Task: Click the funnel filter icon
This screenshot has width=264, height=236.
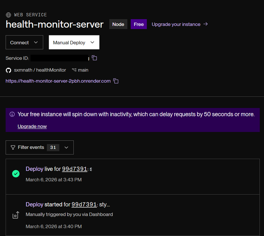Action: (13, 147)
